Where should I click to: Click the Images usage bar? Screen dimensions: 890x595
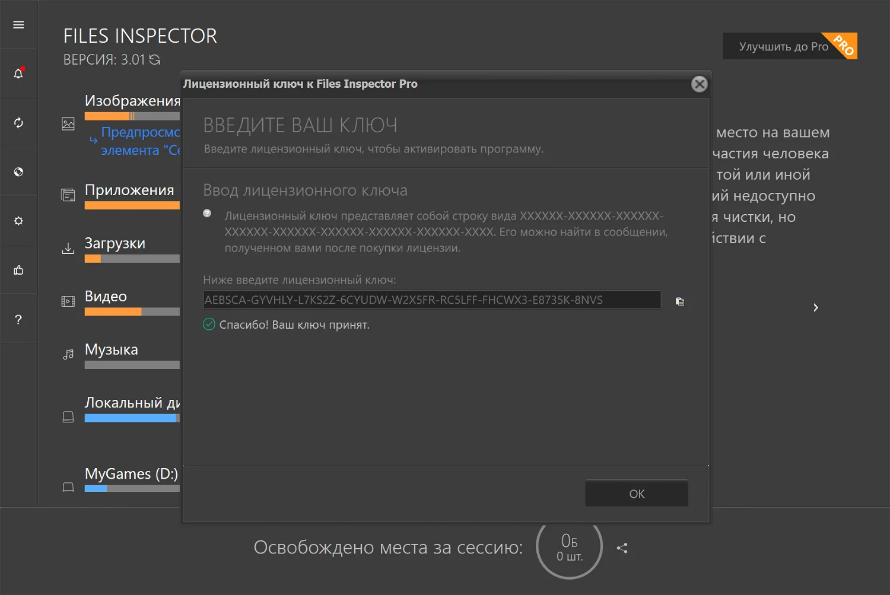coord(132,116)
